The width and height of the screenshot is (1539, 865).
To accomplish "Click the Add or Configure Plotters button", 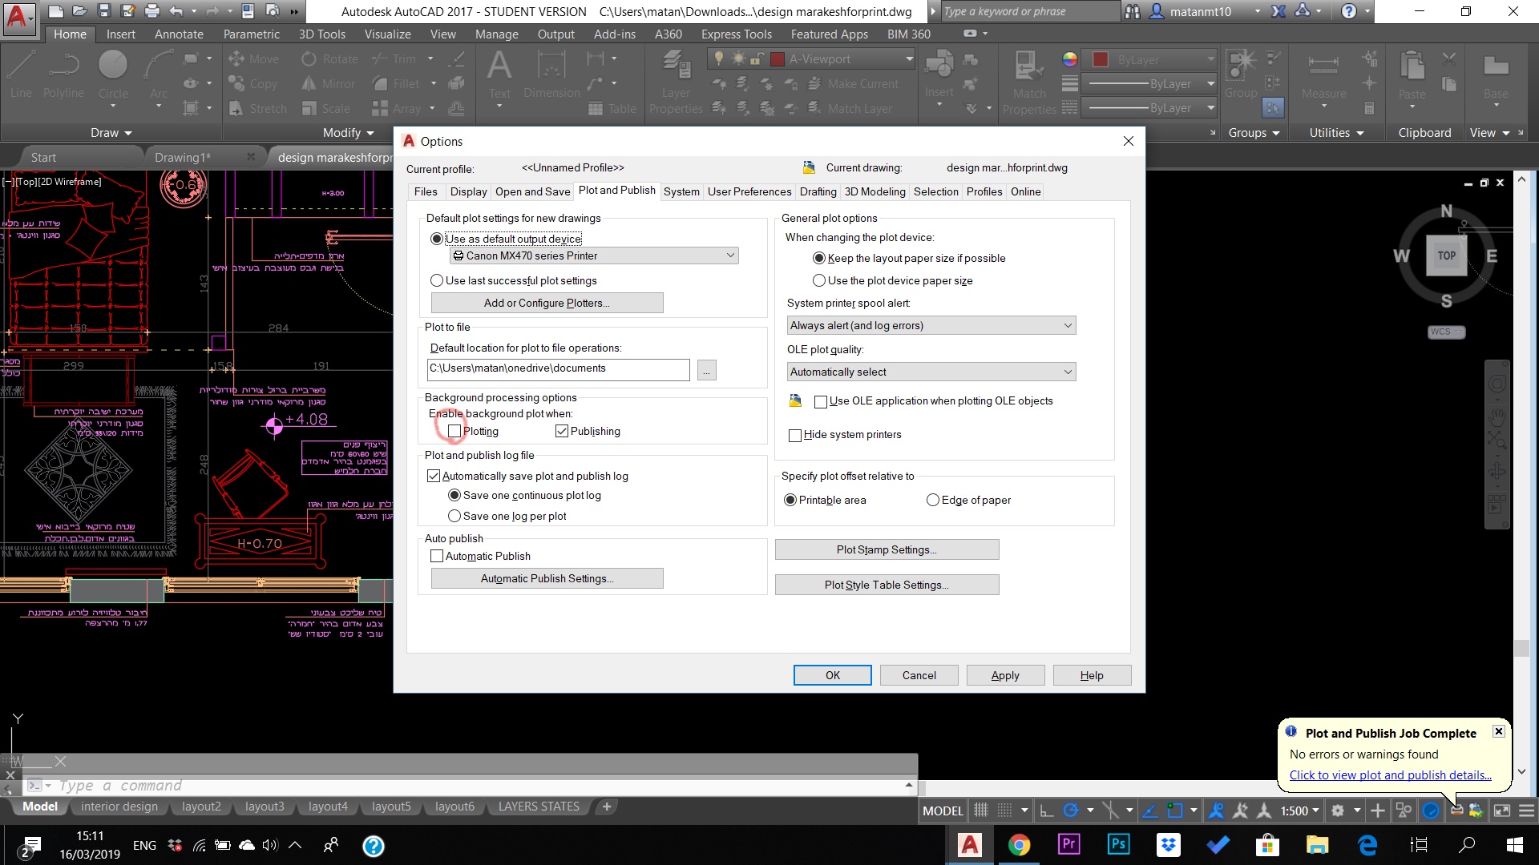I will point(547,302).
